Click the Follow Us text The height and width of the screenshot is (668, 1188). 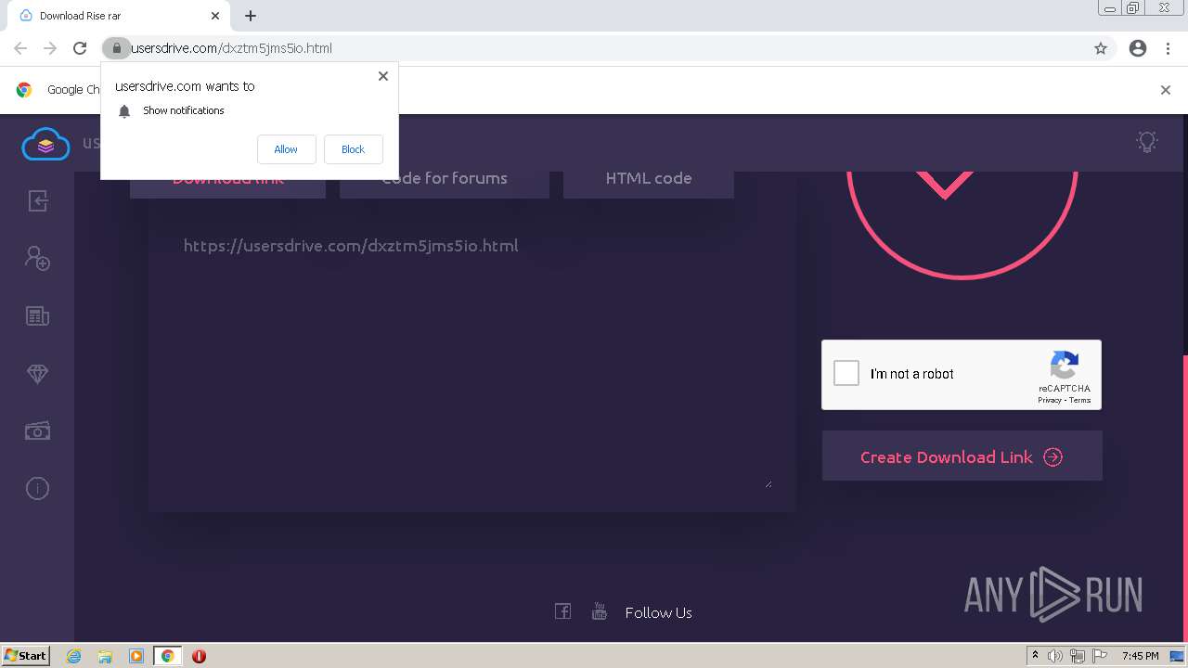pyautogui.click(x=658, y=612)
